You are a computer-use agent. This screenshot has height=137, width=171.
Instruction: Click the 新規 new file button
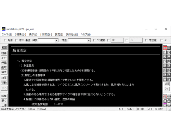tap(4, 96)
